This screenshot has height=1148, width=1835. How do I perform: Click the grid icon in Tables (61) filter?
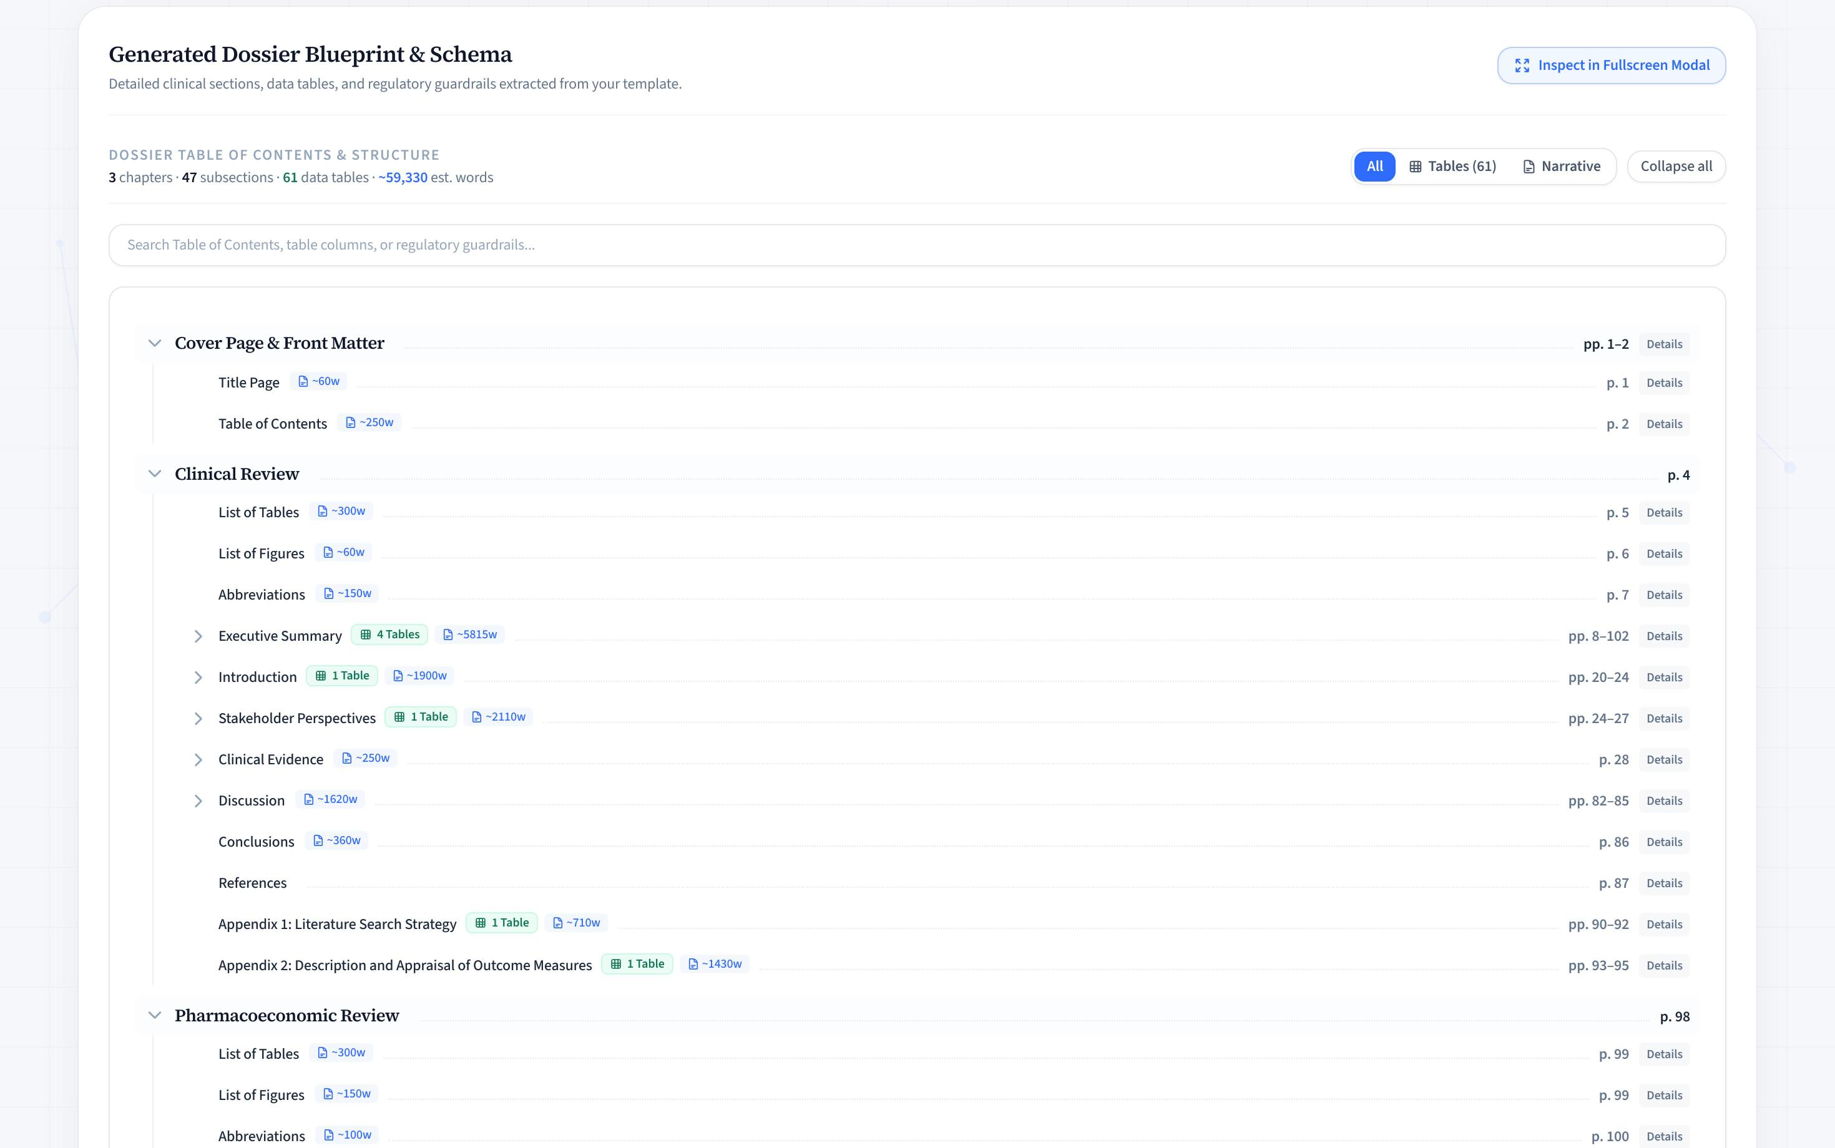[1416, 167]
